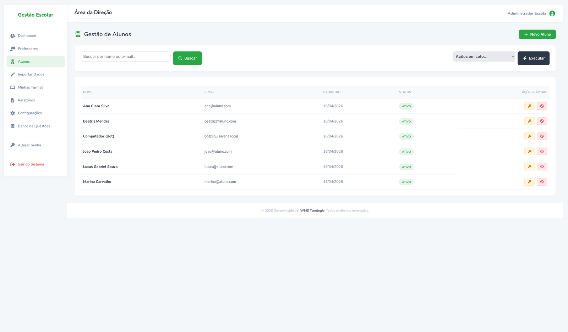Go to the Professores section
Screen dimensions: 568x332
pyautogui.click(x=28, y=49)
